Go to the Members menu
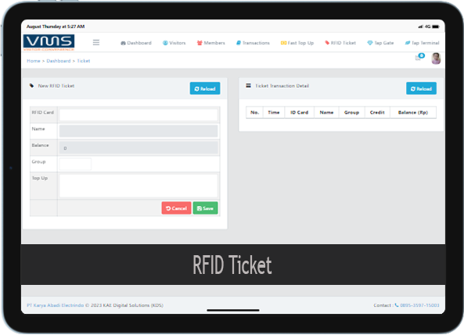464x335 pixels. pos(211,43)
